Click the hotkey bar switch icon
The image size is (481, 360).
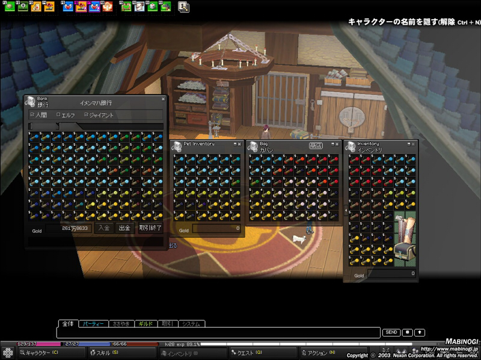click(x=183, y=7)
